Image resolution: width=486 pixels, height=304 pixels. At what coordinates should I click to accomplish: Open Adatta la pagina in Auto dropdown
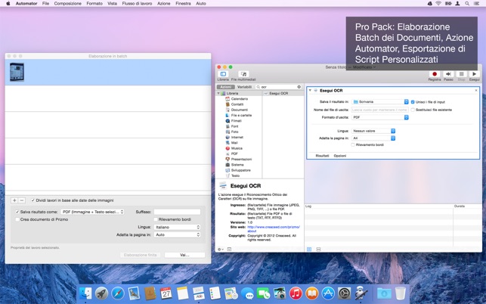pos(177,235)
